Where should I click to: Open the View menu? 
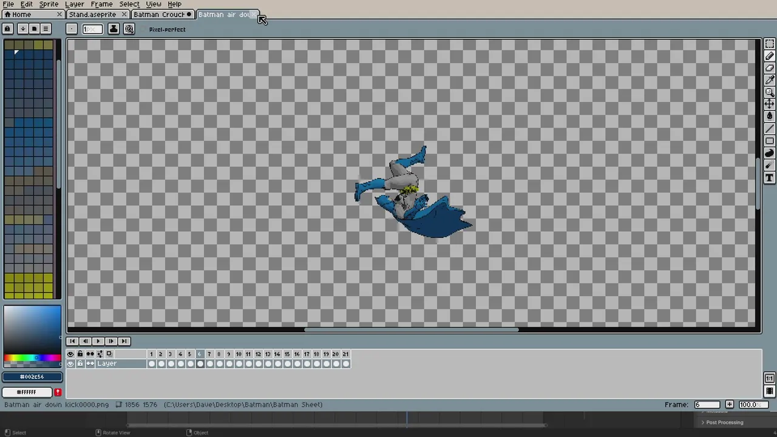point(154,4)
